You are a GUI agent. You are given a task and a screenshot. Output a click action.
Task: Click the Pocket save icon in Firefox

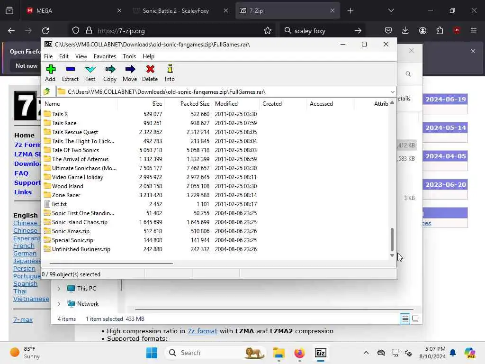pos(388,30)
